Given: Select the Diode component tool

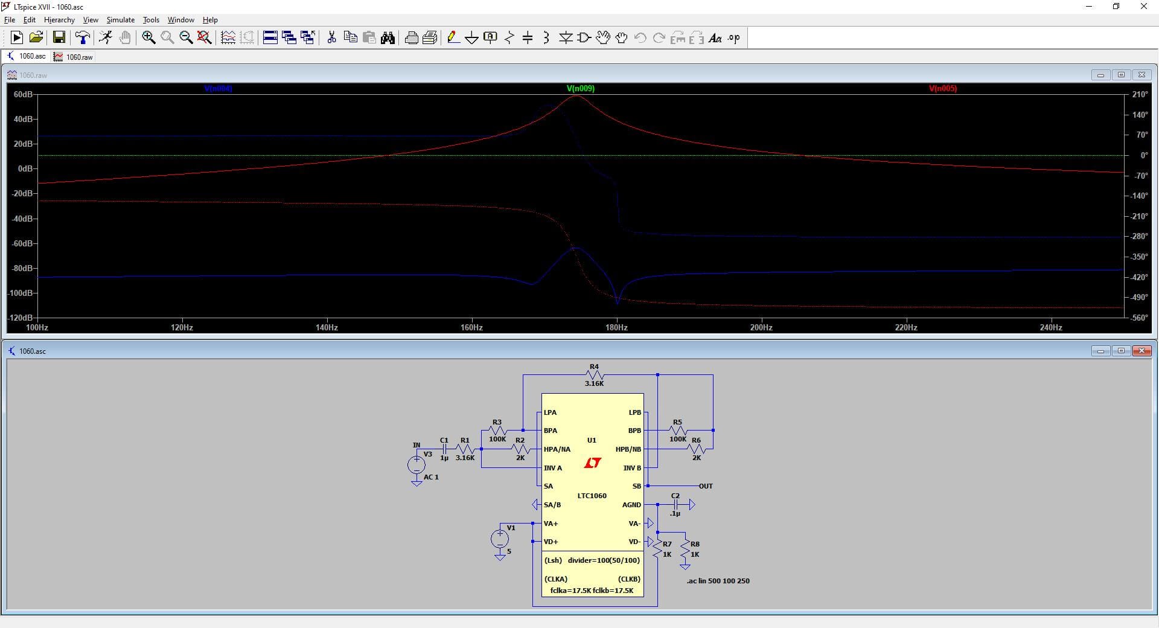Looking at the screenshot, I should pos(566,37).
